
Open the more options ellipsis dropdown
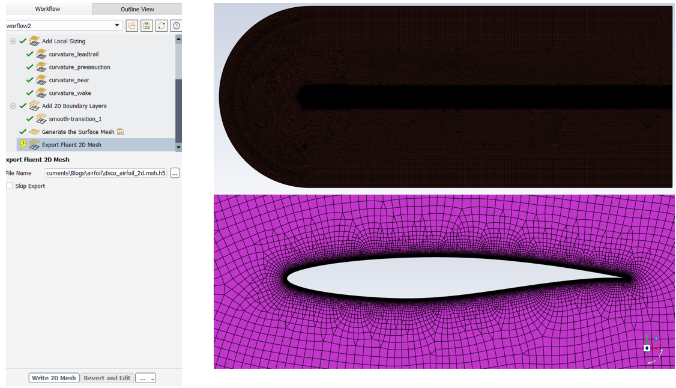(145, 378)
